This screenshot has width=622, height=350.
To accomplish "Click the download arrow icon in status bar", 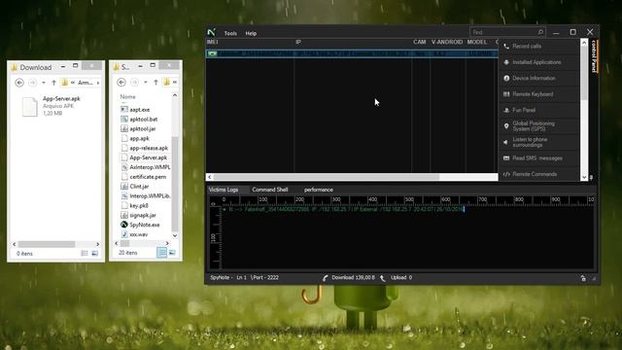I will click(x=325, y=278).
